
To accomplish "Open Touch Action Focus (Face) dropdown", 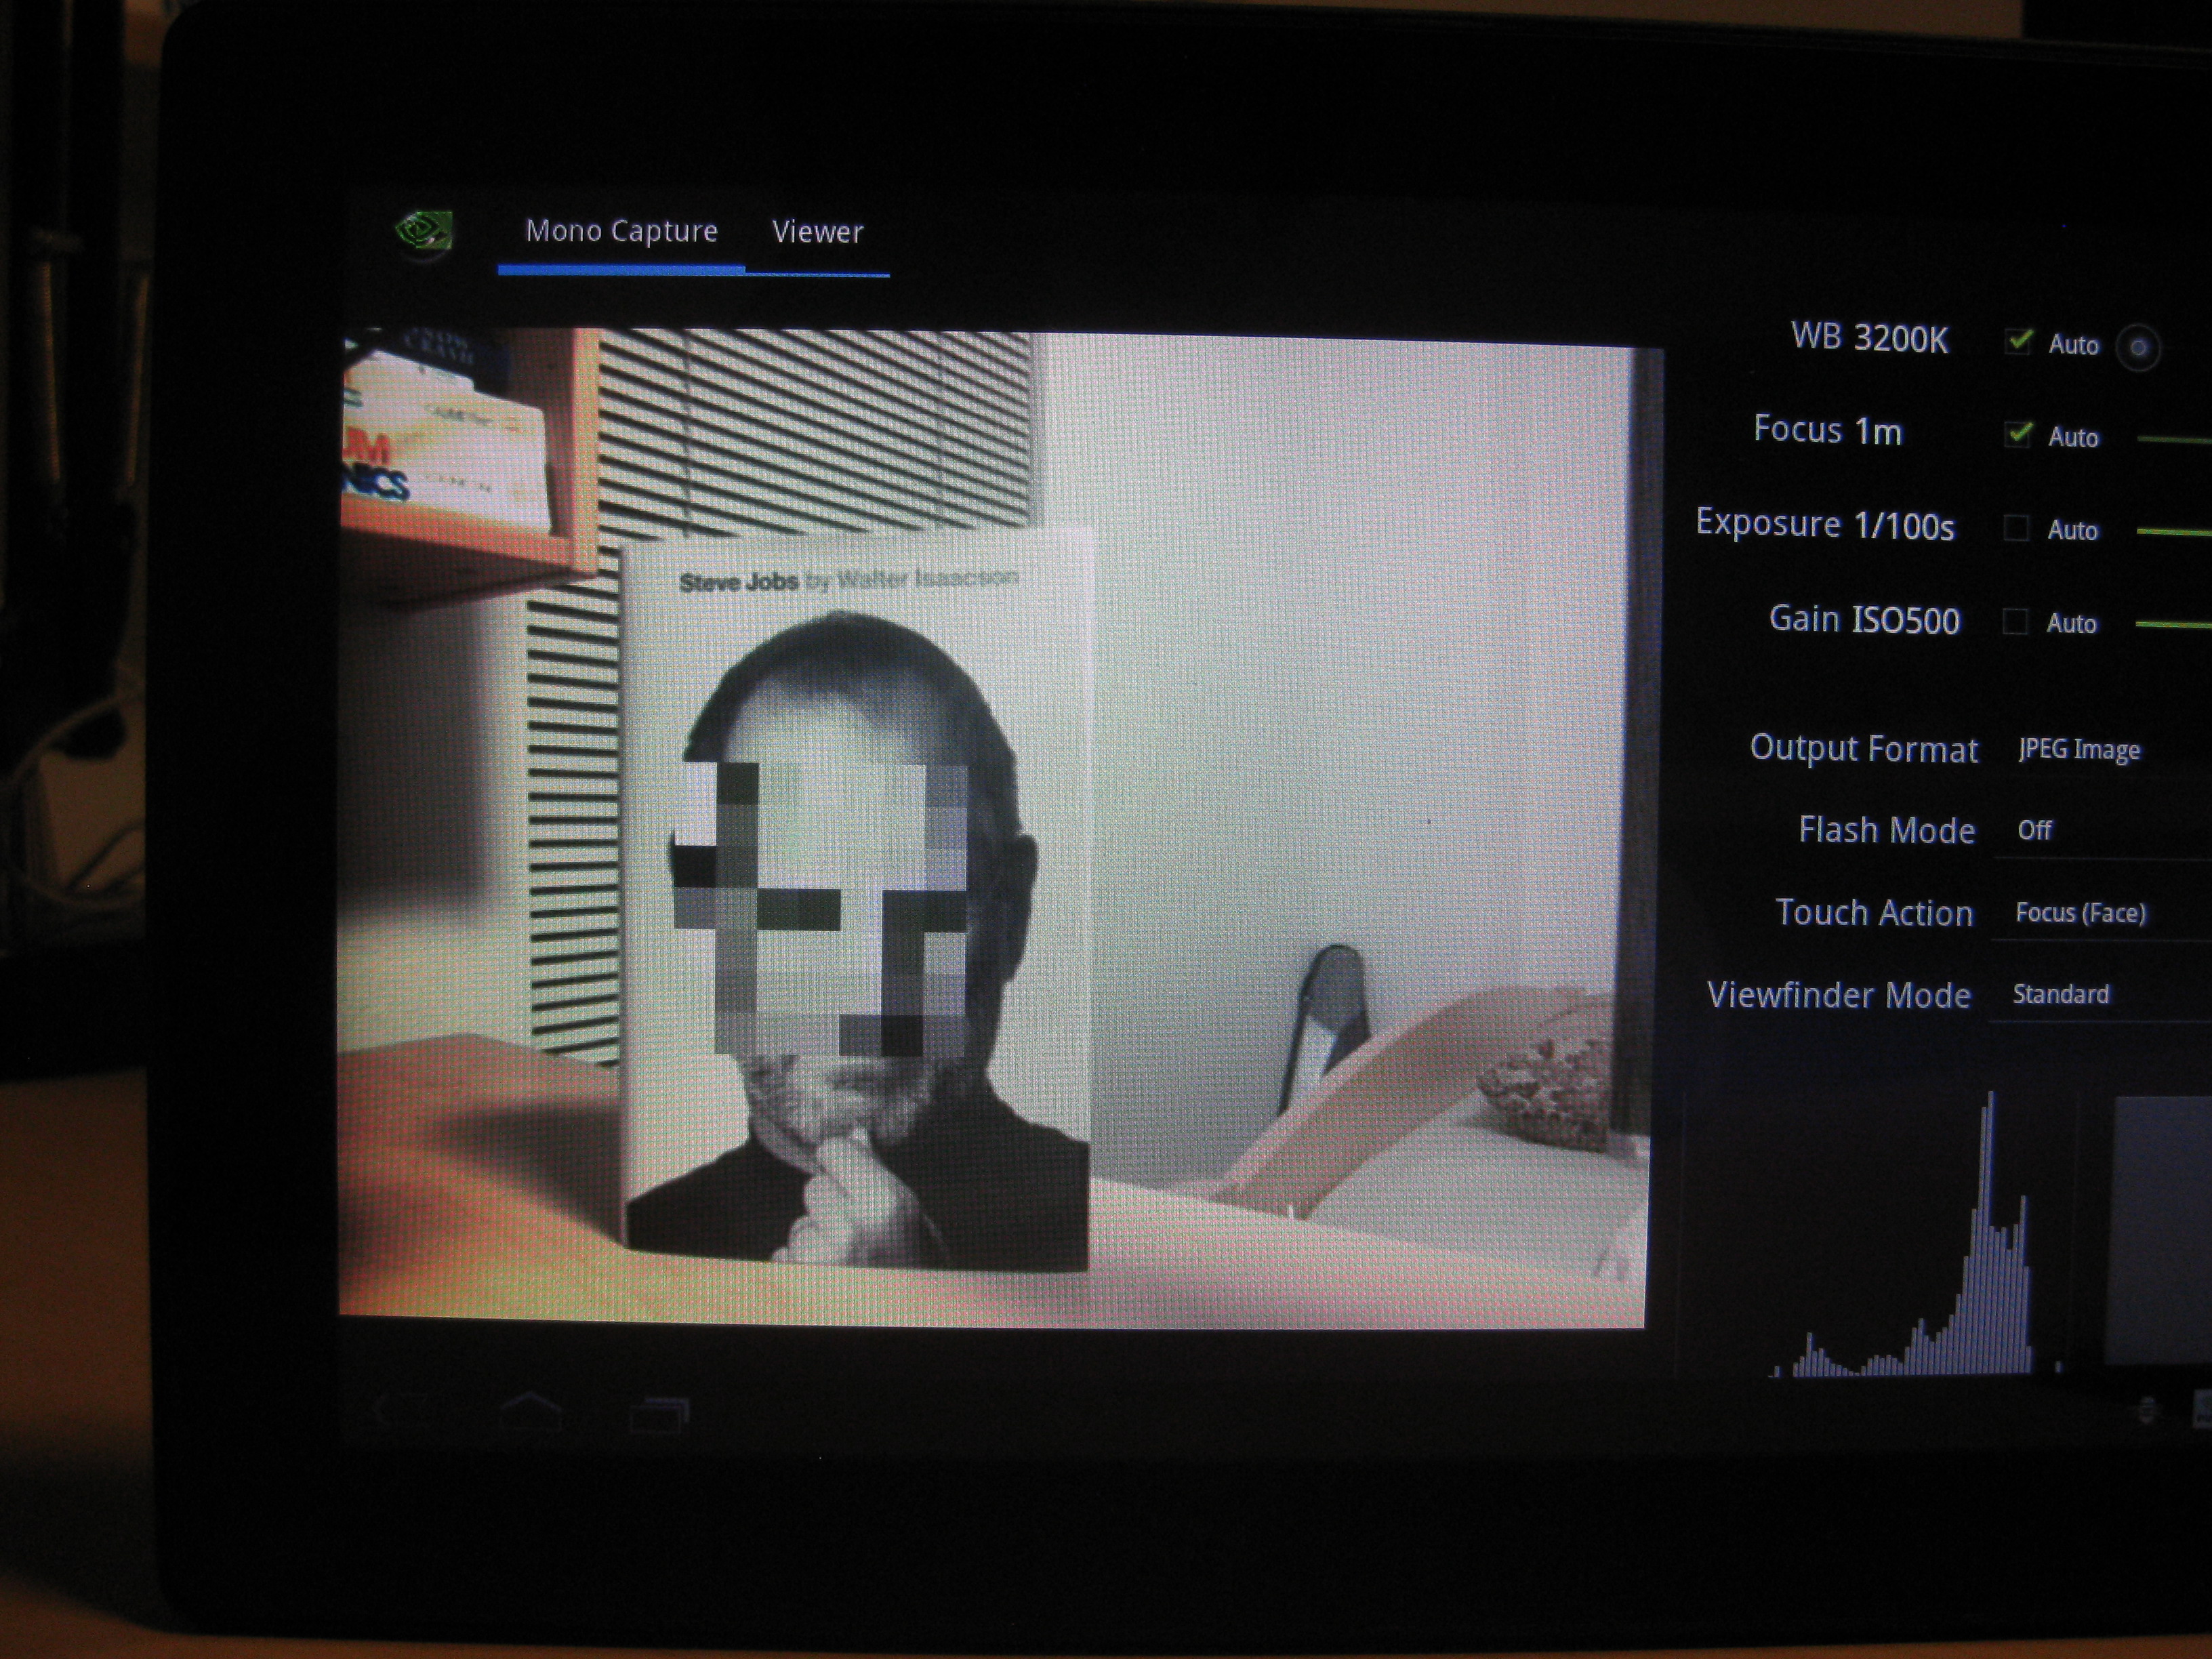I will coord(2080,912).
